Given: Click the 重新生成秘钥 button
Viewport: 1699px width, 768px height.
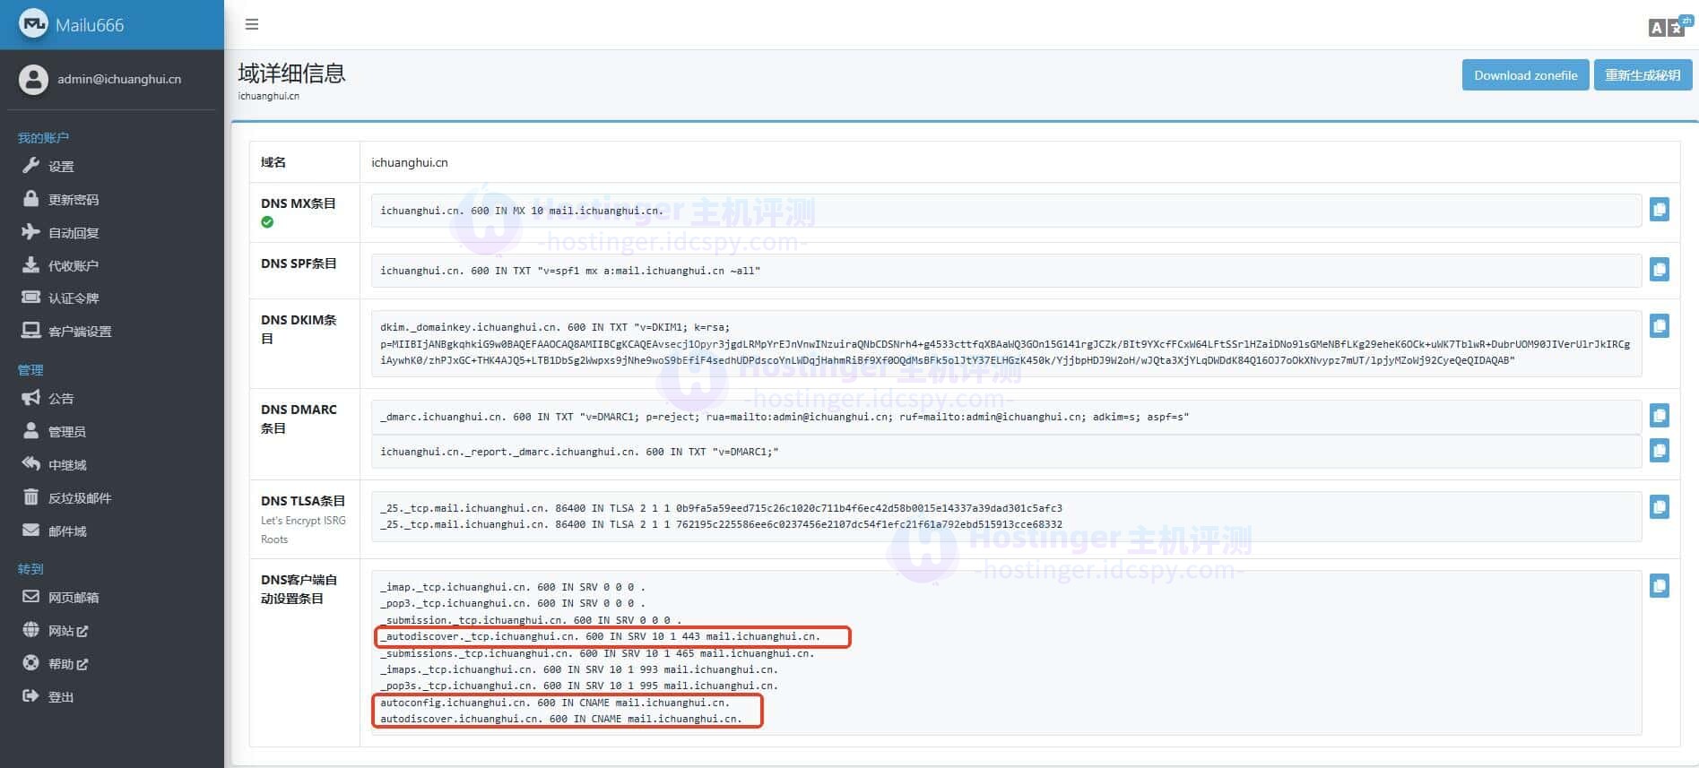Looking at the screenshot, I should tap(1642, 75).
